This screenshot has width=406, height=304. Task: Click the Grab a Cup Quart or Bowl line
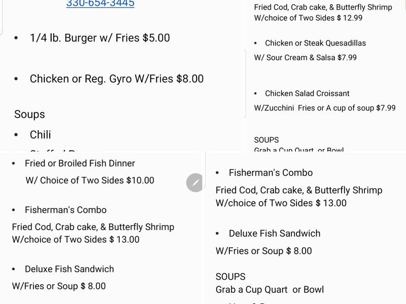268,290
